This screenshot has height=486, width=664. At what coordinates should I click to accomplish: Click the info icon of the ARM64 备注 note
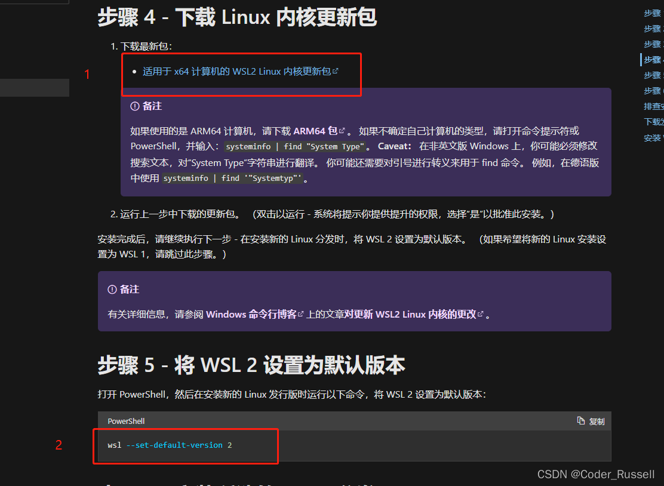135,106
